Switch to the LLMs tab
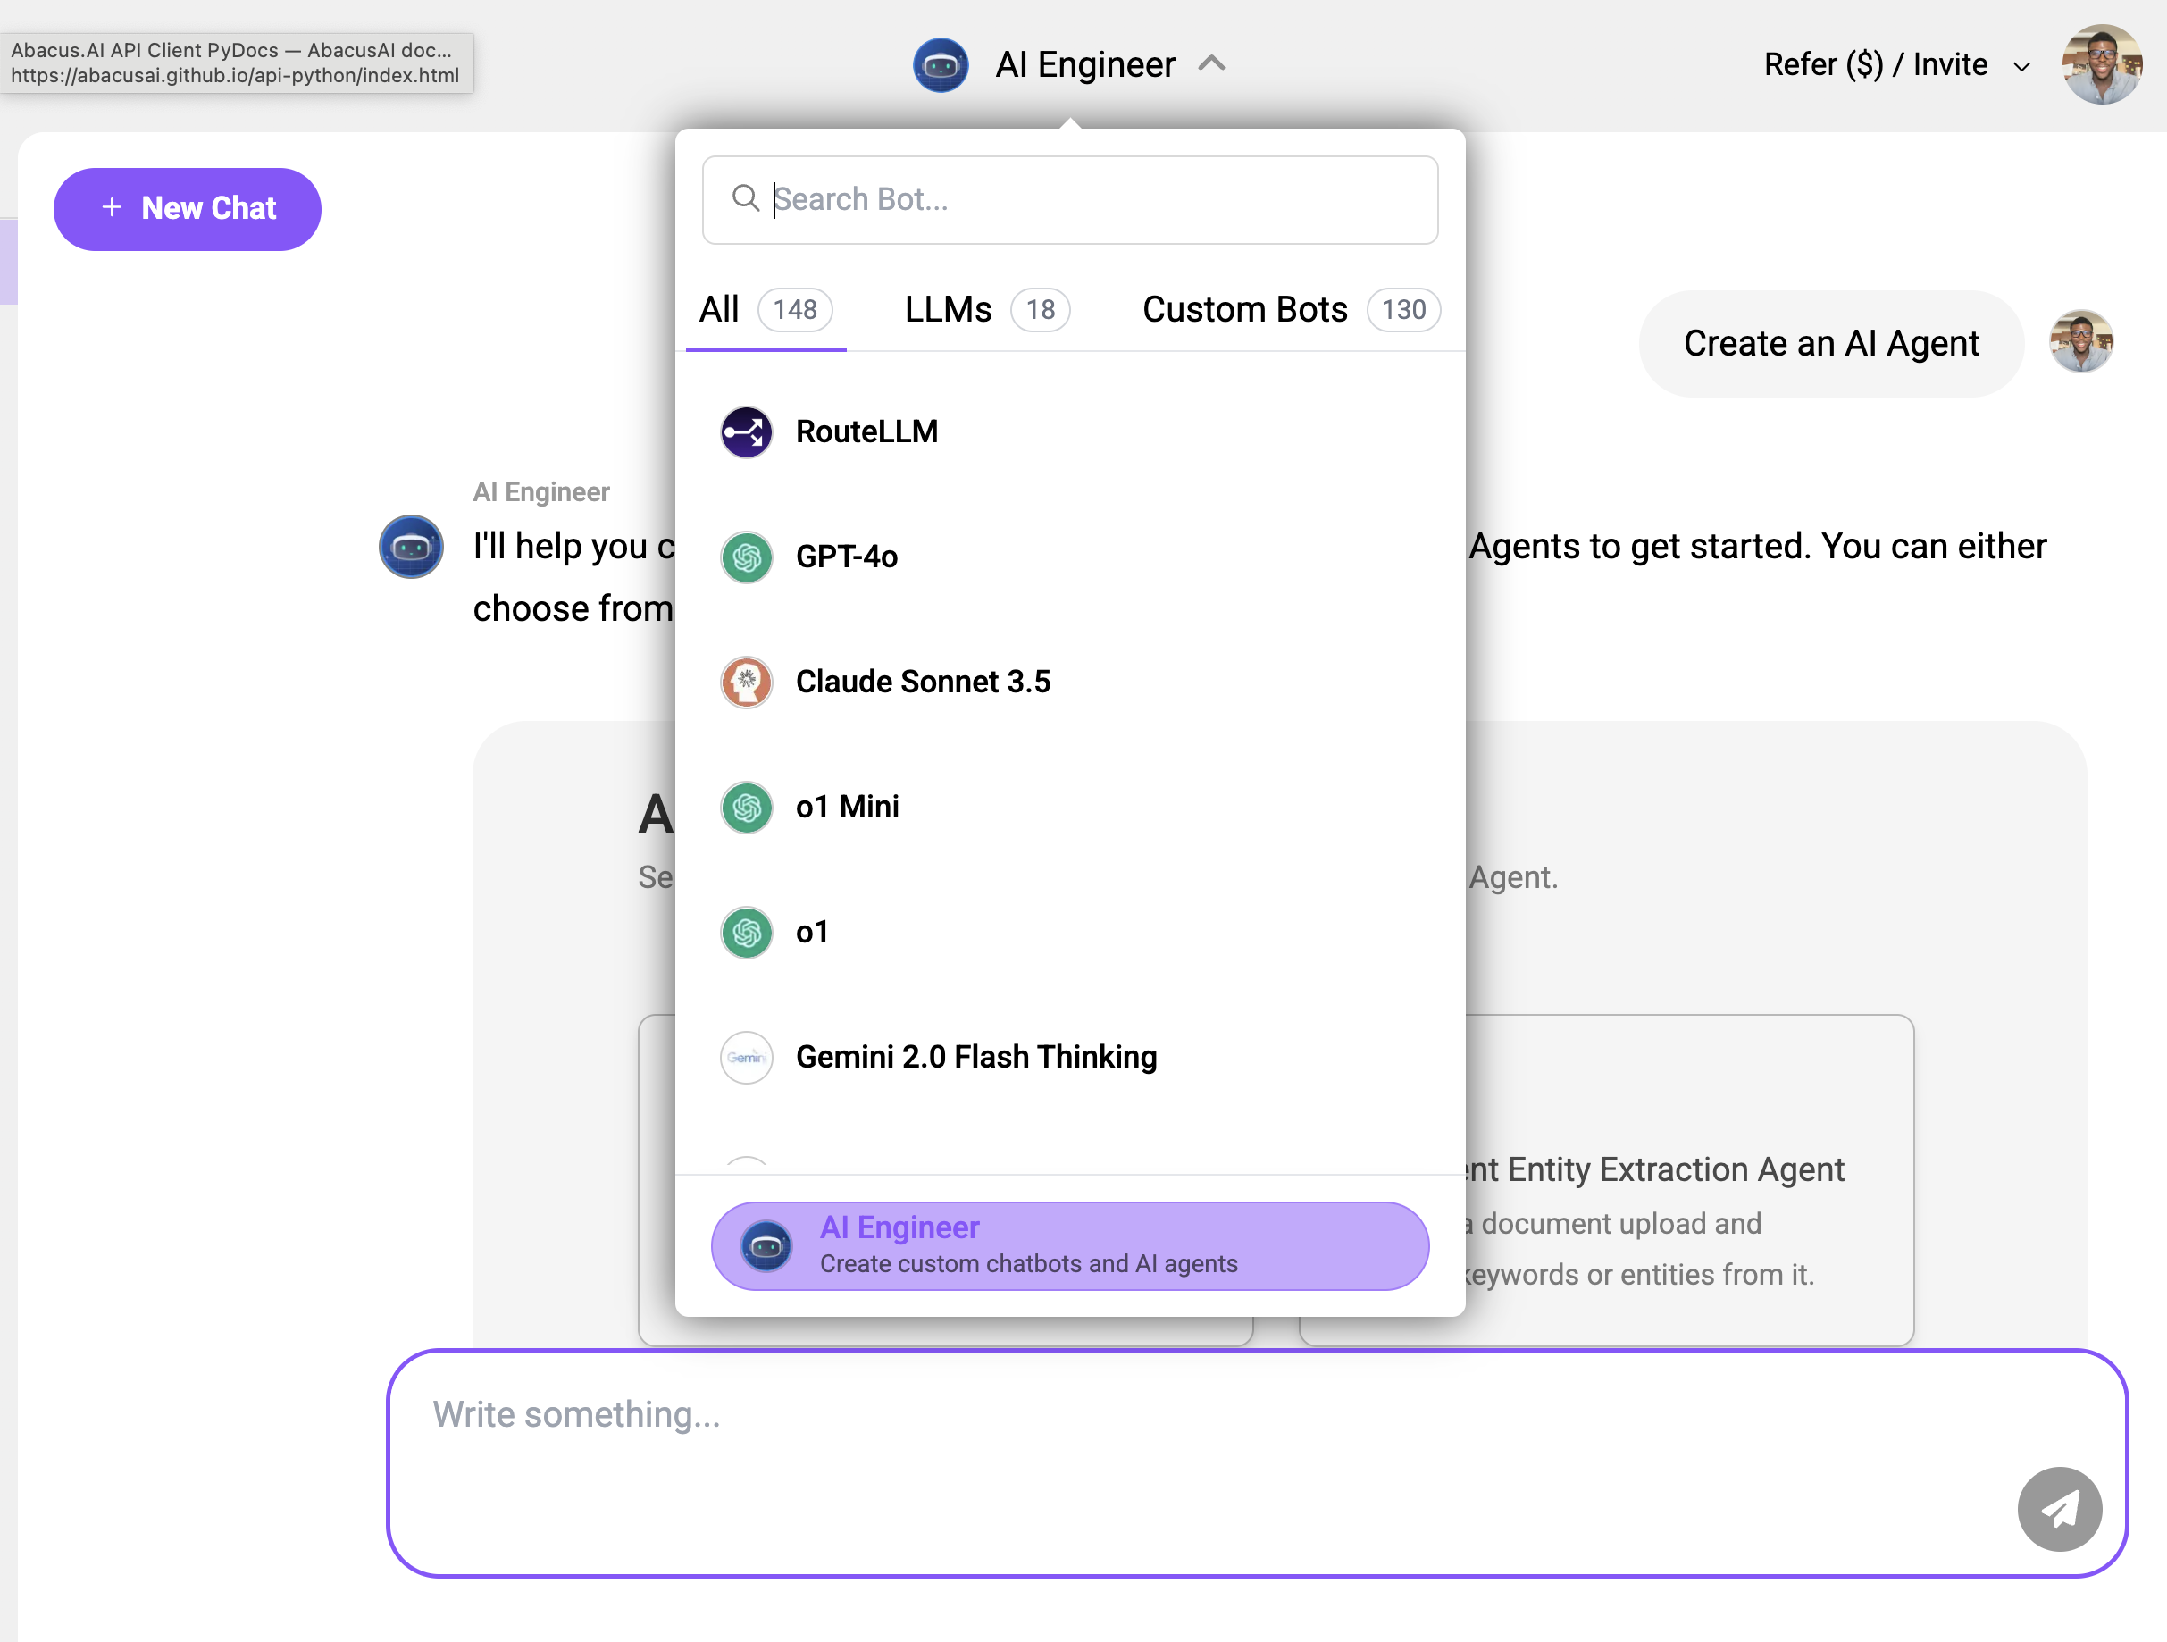The height and width of the screenshot is (1642, 2167). click(x=986, y=310)
